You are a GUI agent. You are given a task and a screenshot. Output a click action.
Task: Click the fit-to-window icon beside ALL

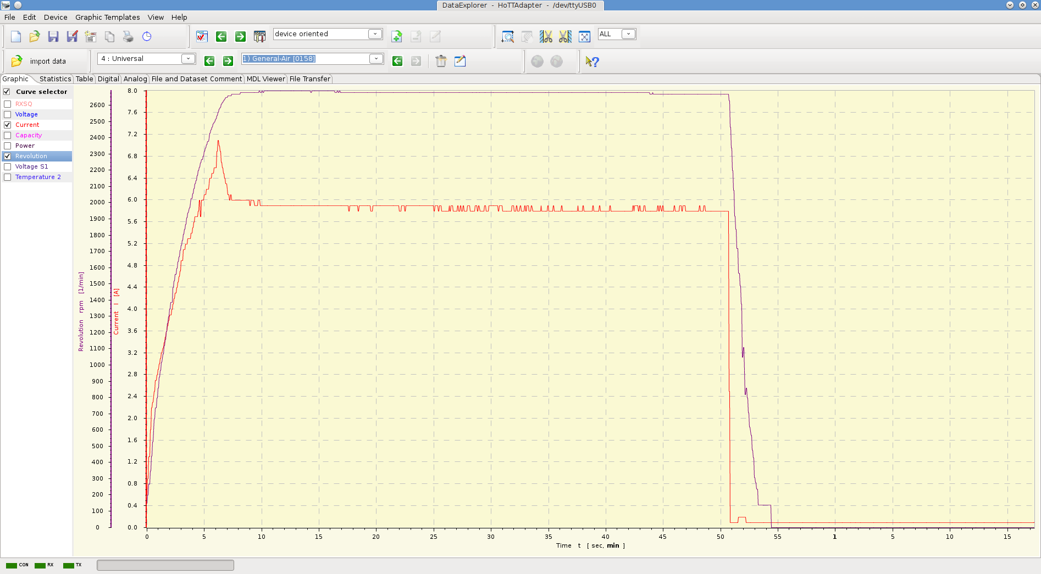584,37
